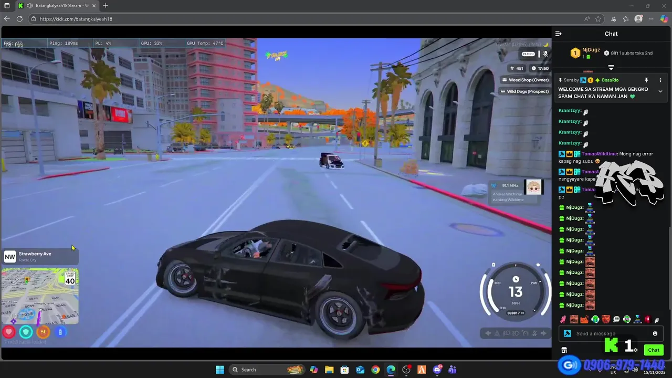Click the moderator hammer badge in the message box

pyautogui.click(x=567, y=333)
